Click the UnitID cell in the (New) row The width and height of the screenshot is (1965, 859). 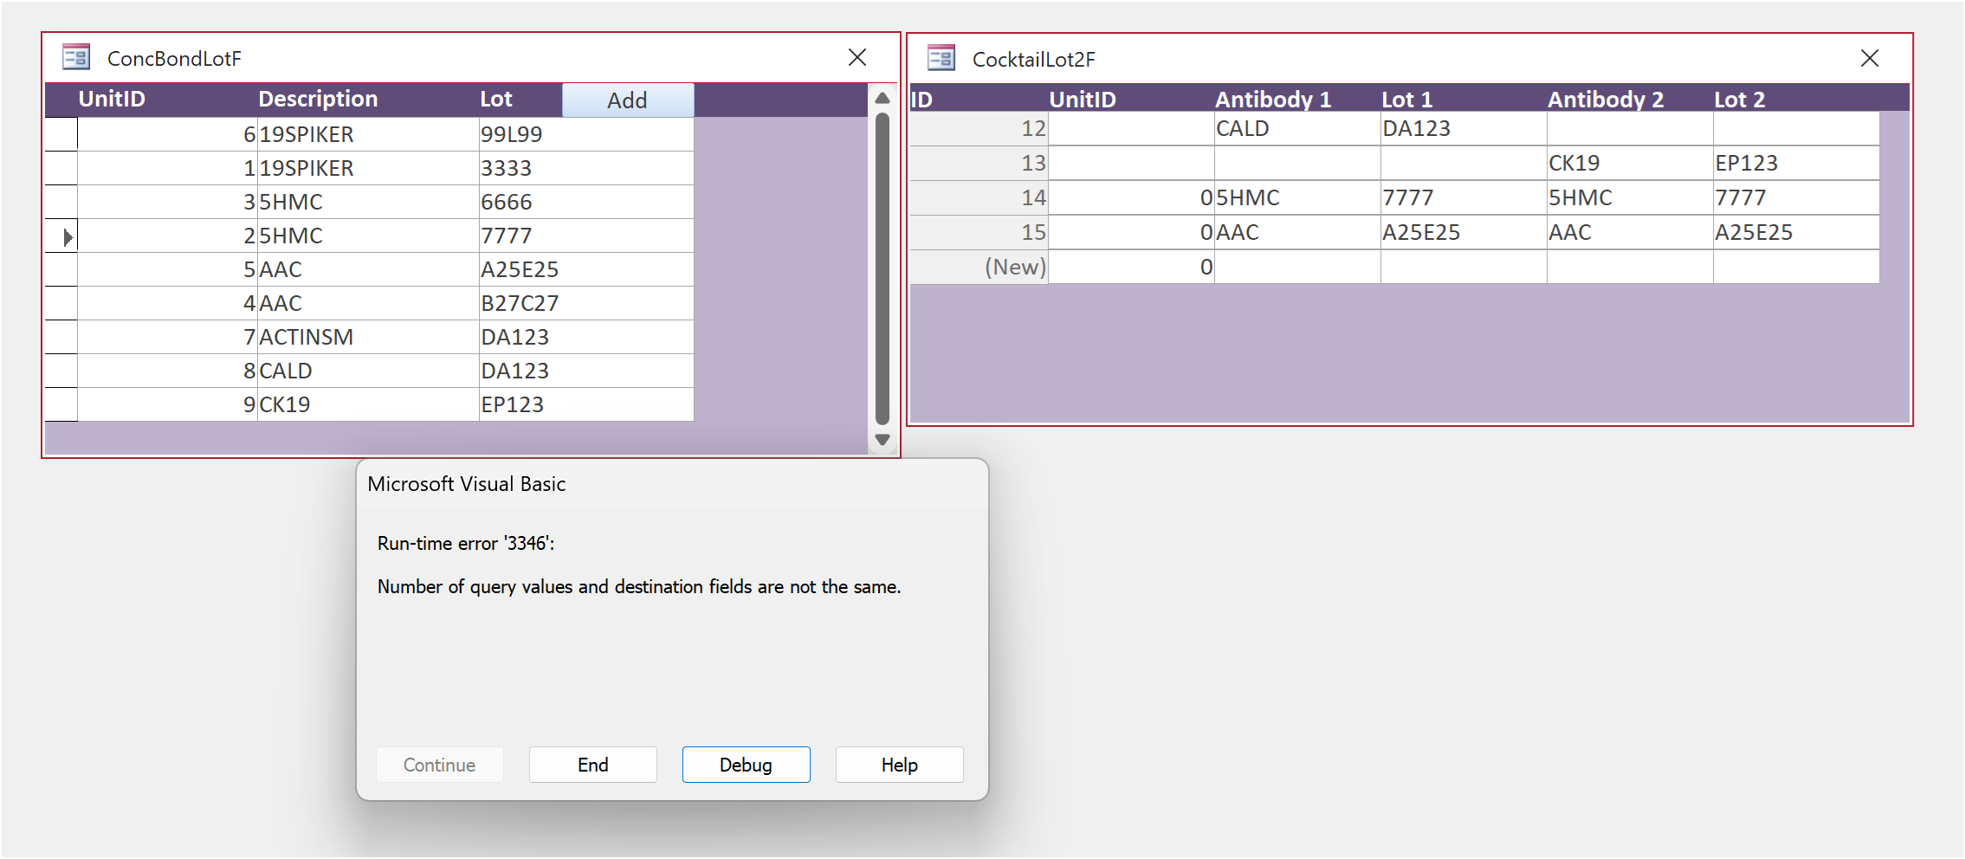point(1130,268)
